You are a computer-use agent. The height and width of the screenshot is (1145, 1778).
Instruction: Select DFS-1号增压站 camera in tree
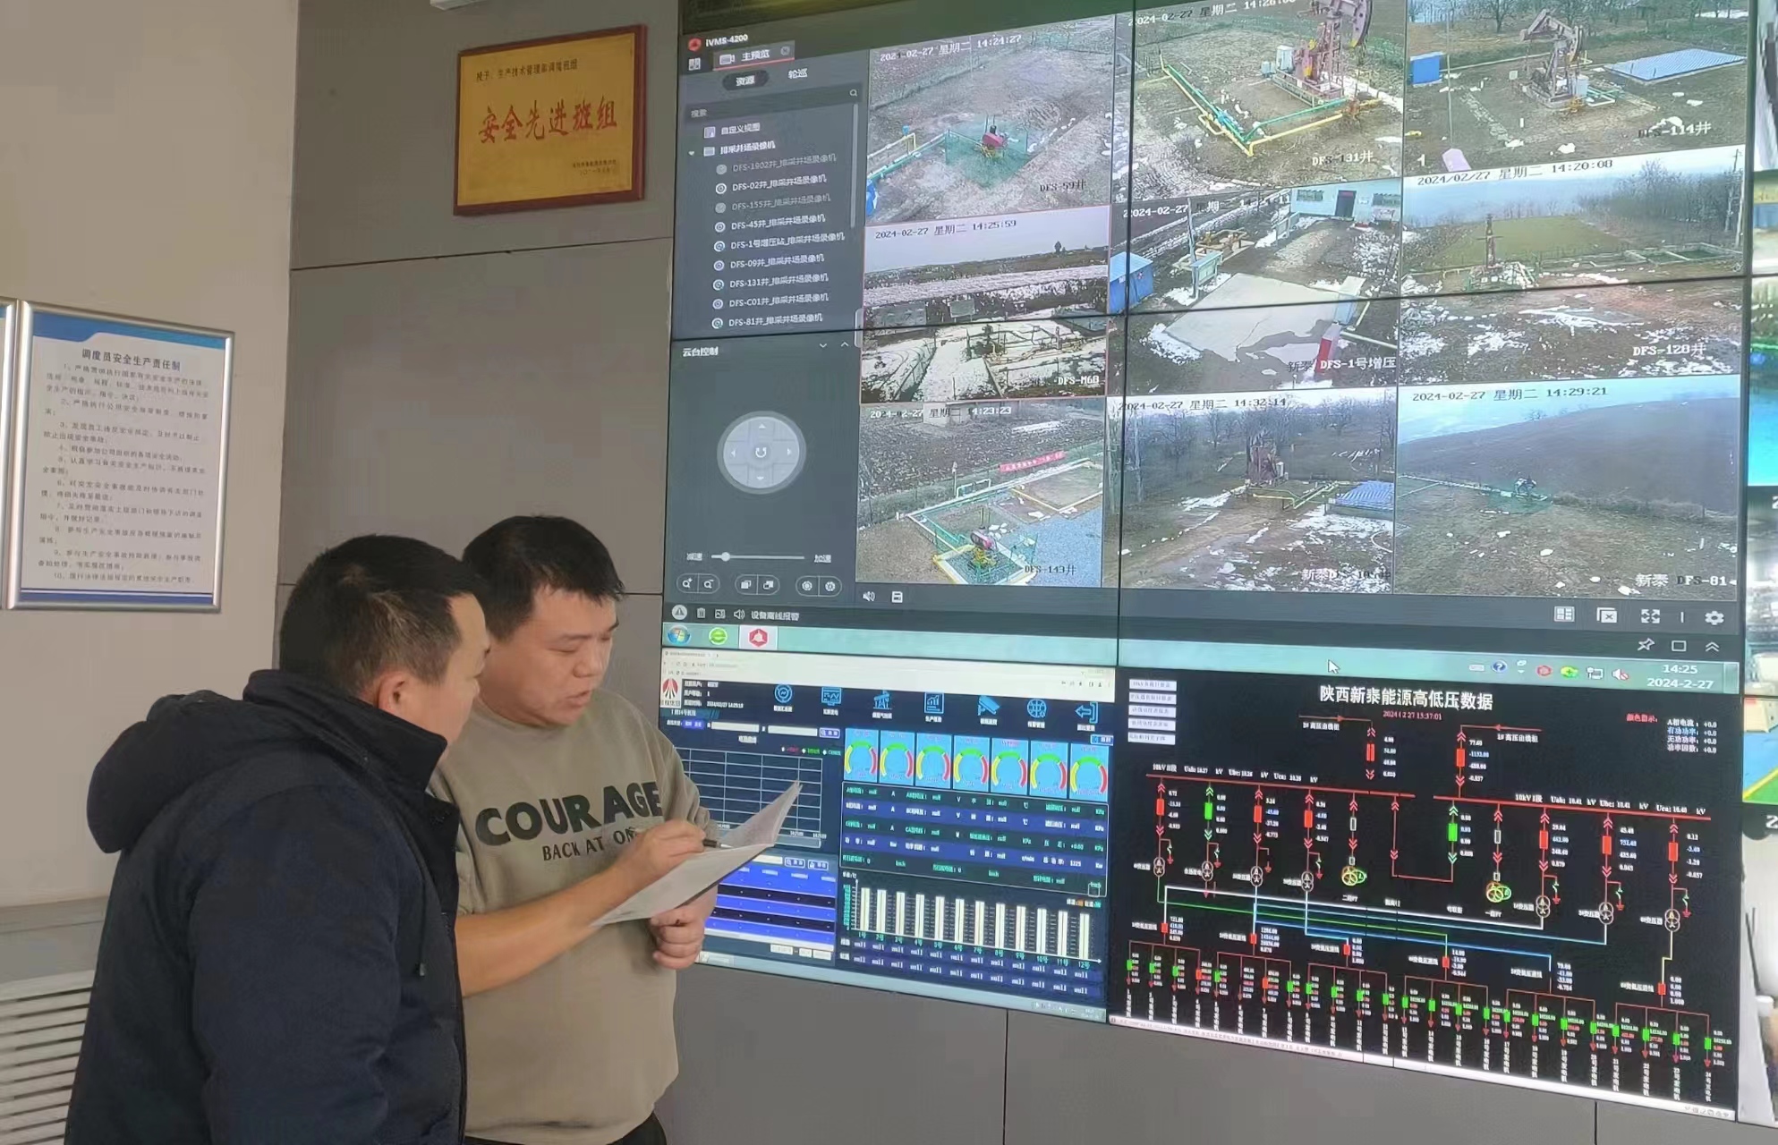[779, 242]
